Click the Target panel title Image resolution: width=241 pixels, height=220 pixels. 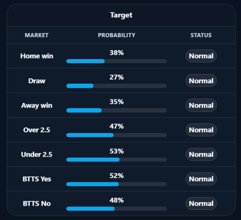(121, 15)
